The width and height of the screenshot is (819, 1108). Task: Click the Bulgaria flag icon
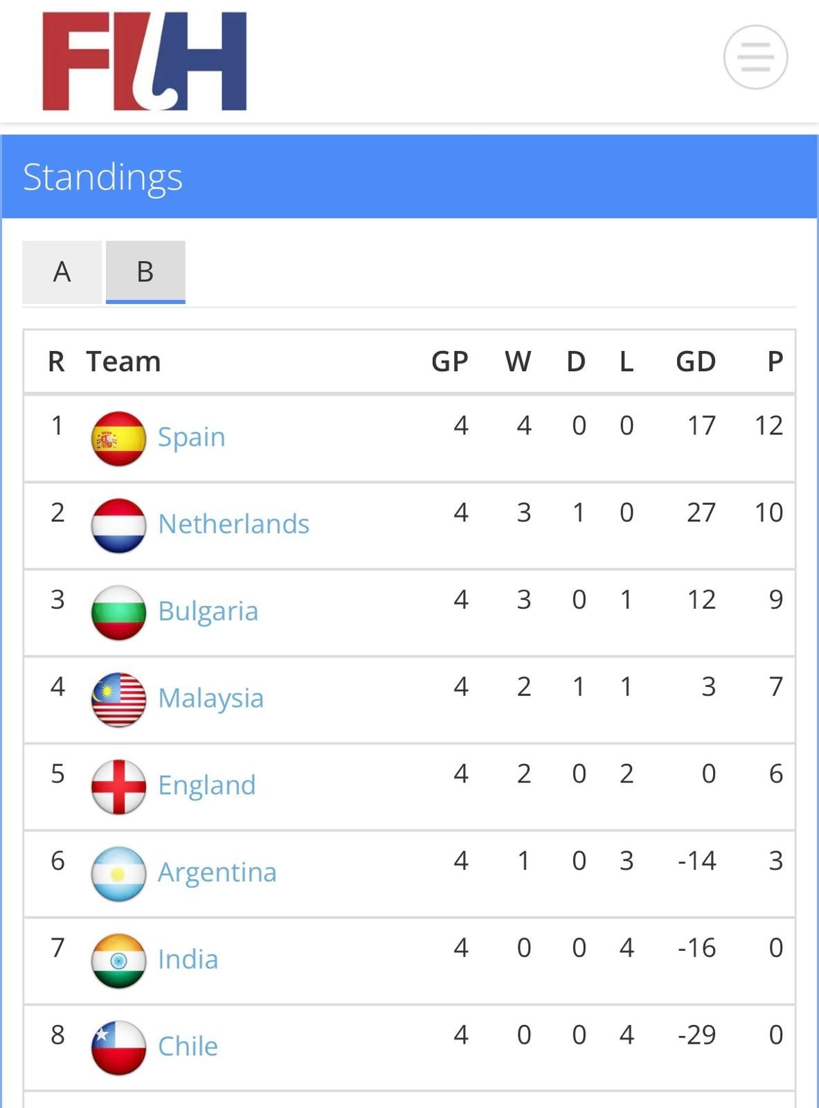pyautogui.click(x=118, y=613)
